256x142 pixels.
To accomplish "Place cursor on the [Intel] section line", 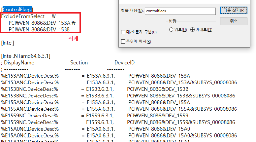I will pyautogui.click(x=8, y=42).
